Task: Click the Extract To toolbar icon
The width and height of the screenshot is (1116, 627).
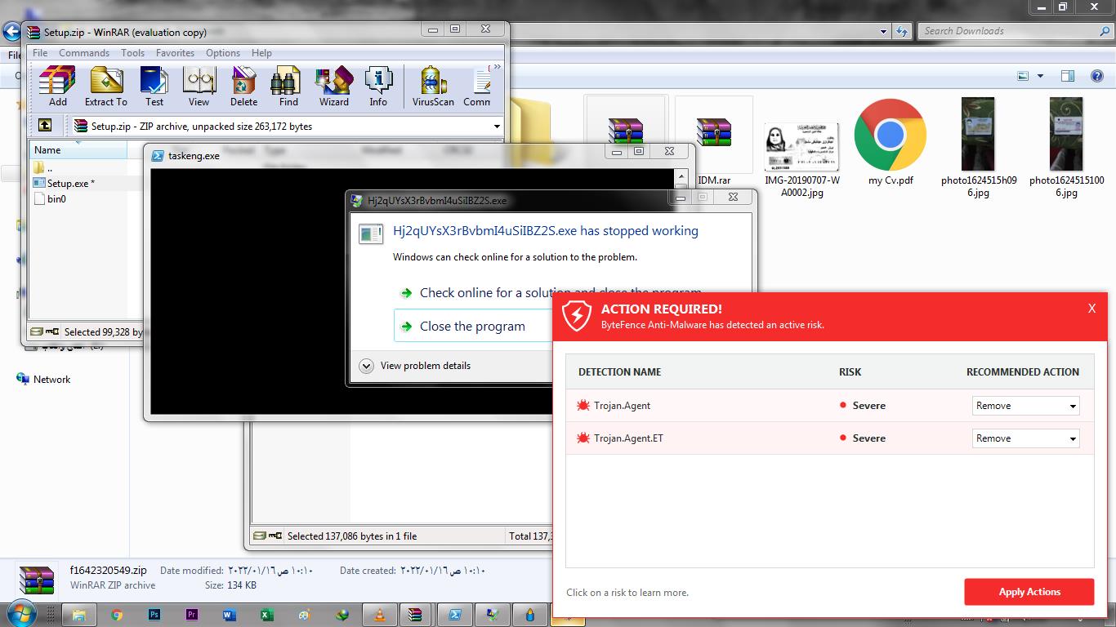Action: (x=106, y=87)
